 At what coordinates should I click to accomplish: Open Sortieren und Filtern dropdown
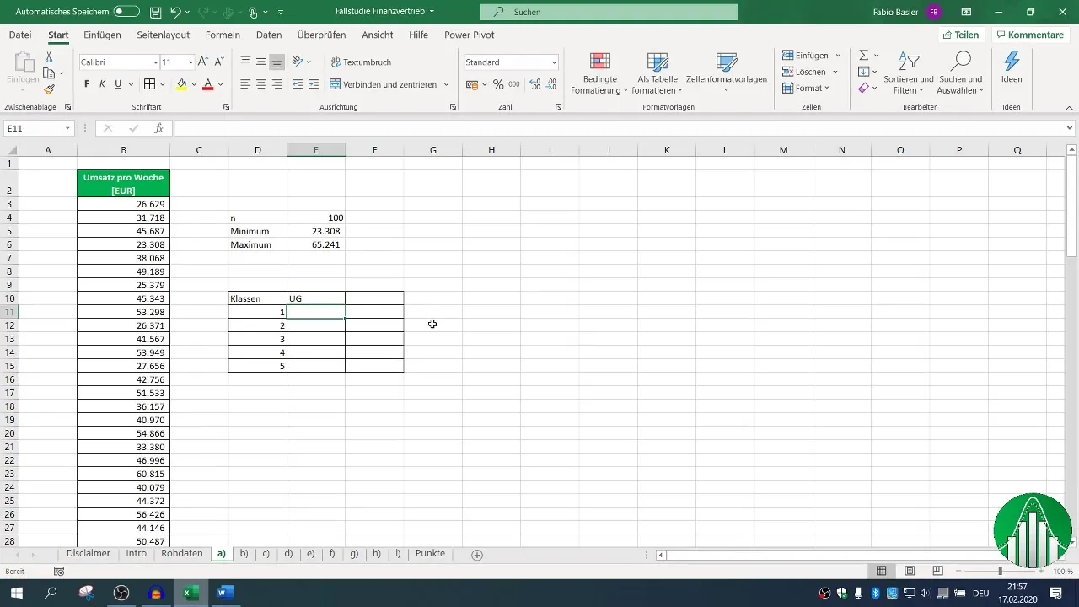909,73
